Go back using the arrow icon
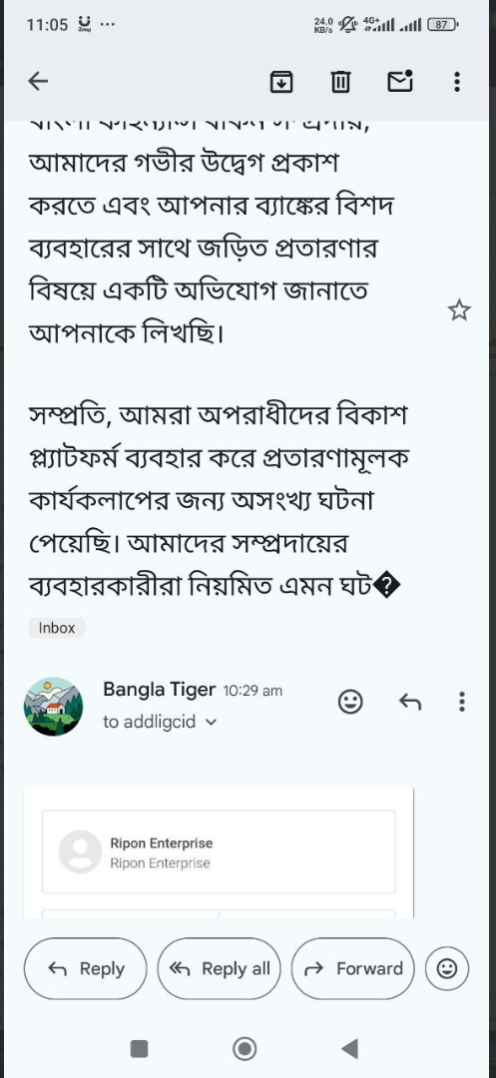Image resolution: width=496 pixels, height=1078 pixels. [x=38, y=82]
